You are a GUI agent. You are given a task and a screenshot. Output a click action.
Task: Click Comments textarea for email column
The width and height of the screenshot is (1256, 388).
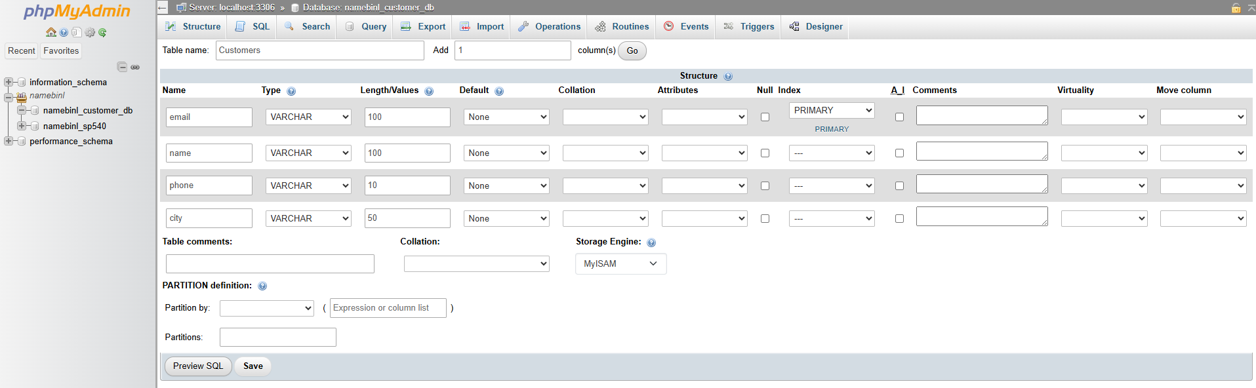pos(982,115)
